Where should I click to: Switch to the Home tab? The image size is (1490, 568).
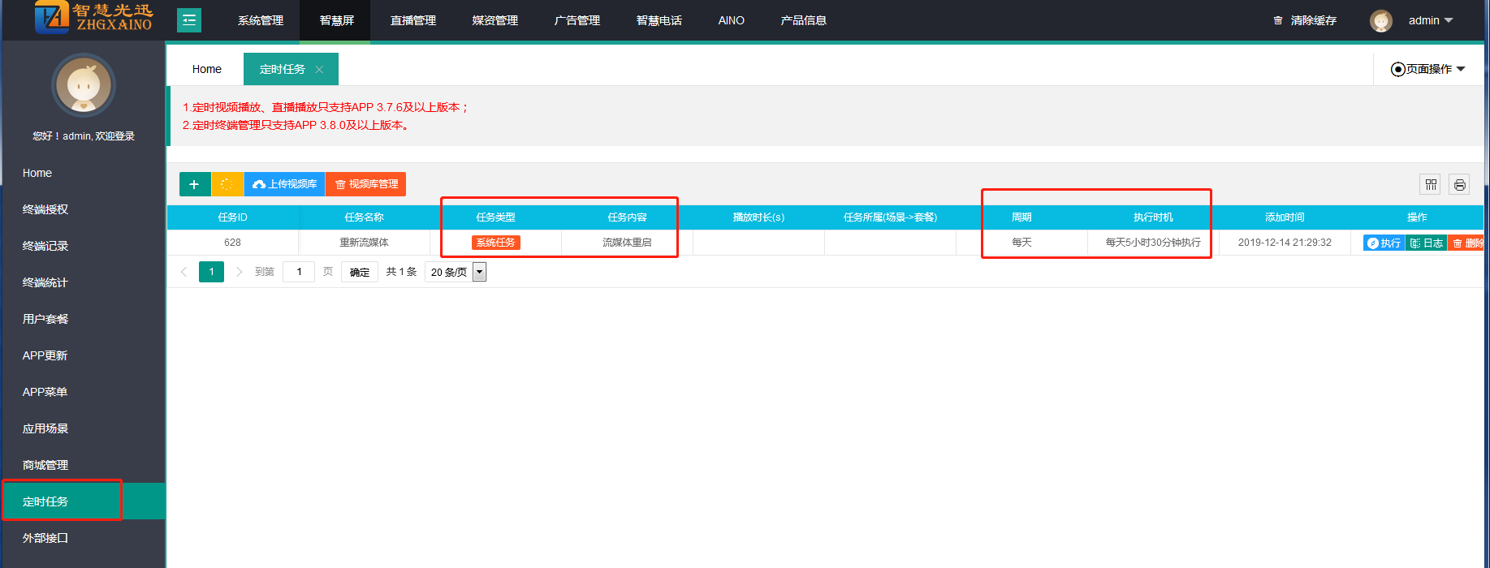[x=206, y=69]
